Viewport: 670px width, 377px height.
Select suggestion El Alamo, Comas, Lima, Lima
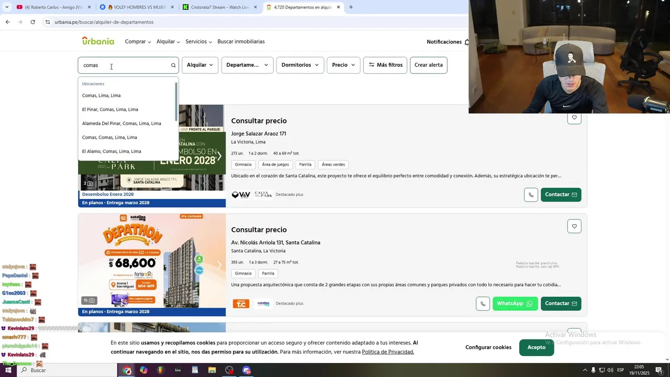[x=111, y=151]
